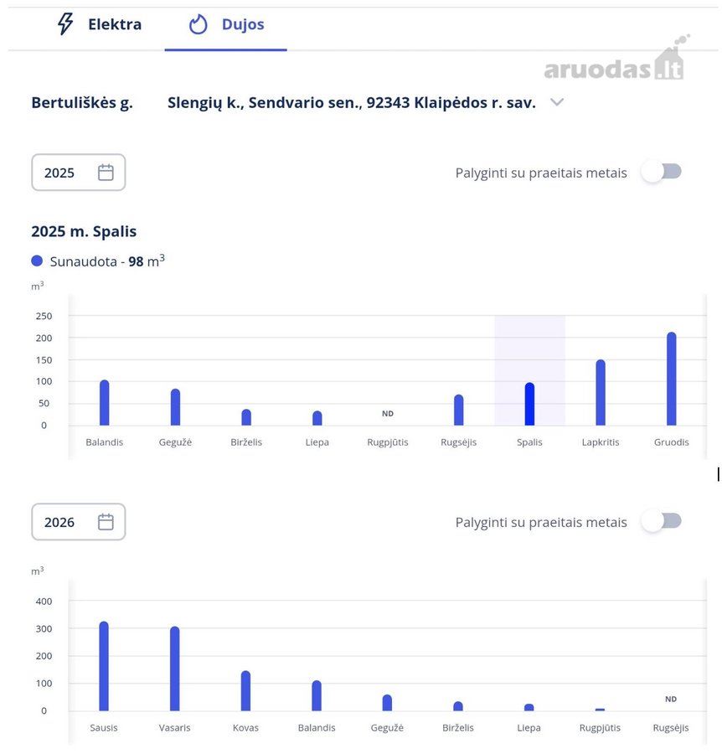Open the calendar icon beside 2026
This screenshot has height=754, width=722.
pos(106,522)
